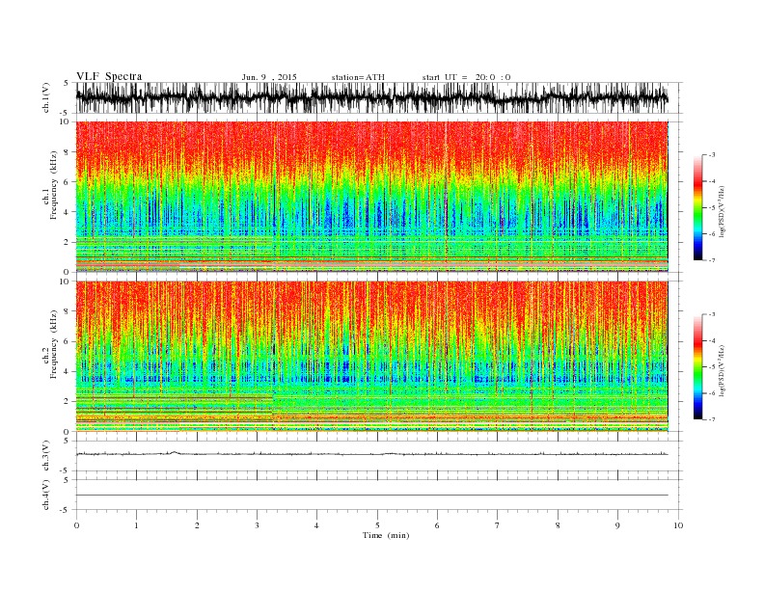Viewport: 764px width, 590px height.
Task: Click the ch.1 'Frequency (kHz)' axis label
Action: coord(53,185)
